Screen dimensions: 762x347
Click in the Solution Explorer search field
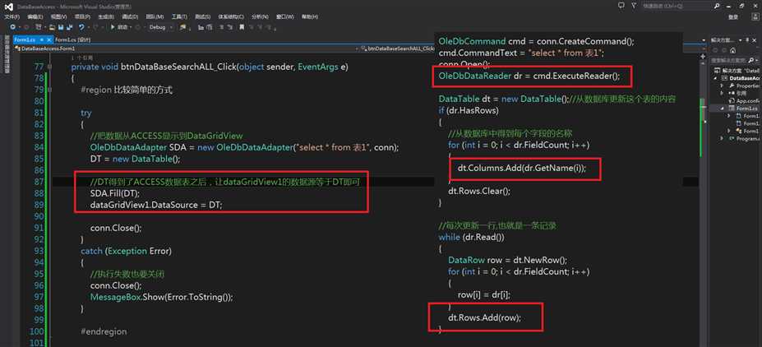[728, 60]
